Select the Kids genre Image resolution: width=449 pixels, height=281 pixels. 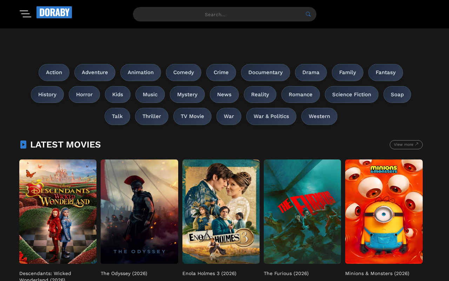point(118,94)
